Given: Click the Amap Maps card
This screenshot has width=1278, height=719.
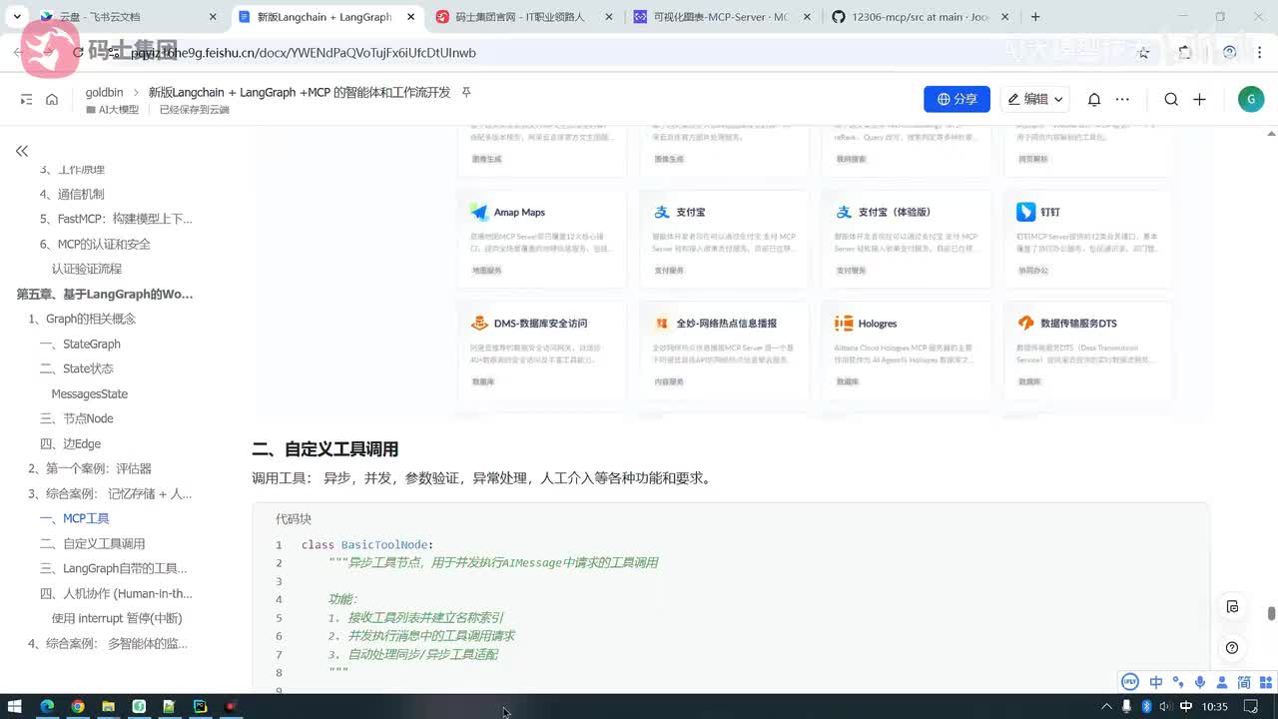Looking at the screenshot, I should (x=541, y=238).
